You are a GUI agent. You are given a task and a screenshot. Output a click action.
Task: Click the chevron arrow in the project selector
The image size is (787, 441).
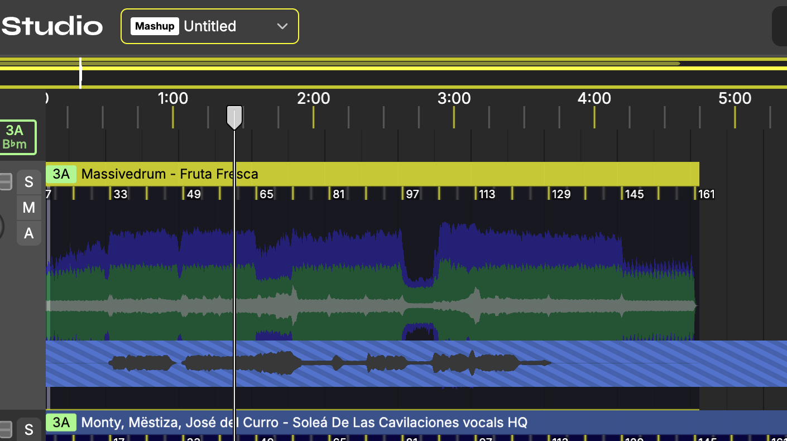[282, 26]
